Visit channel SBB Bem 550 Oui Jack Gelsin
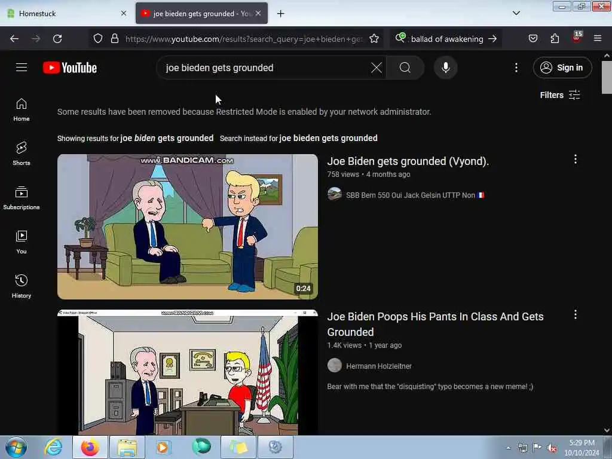612x459 pixels. click(x=415, y=195)
